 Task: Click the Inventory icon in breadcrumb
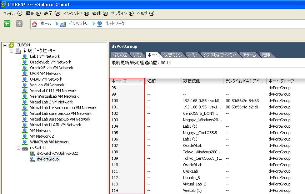click(63, 24)
